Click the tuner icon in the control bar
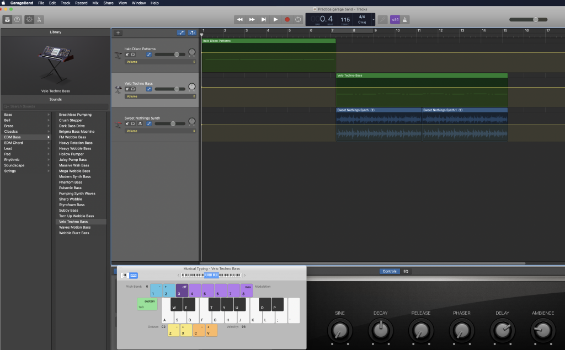Viewport: 565px width, 350px height. 383,19
